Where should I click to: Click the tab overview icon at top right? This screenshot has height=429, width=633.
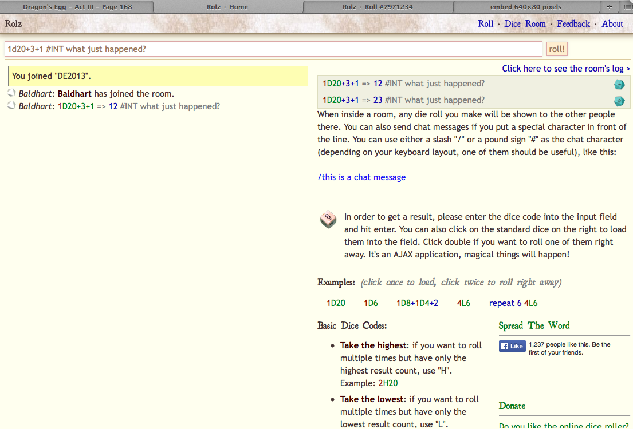[628, 7]
